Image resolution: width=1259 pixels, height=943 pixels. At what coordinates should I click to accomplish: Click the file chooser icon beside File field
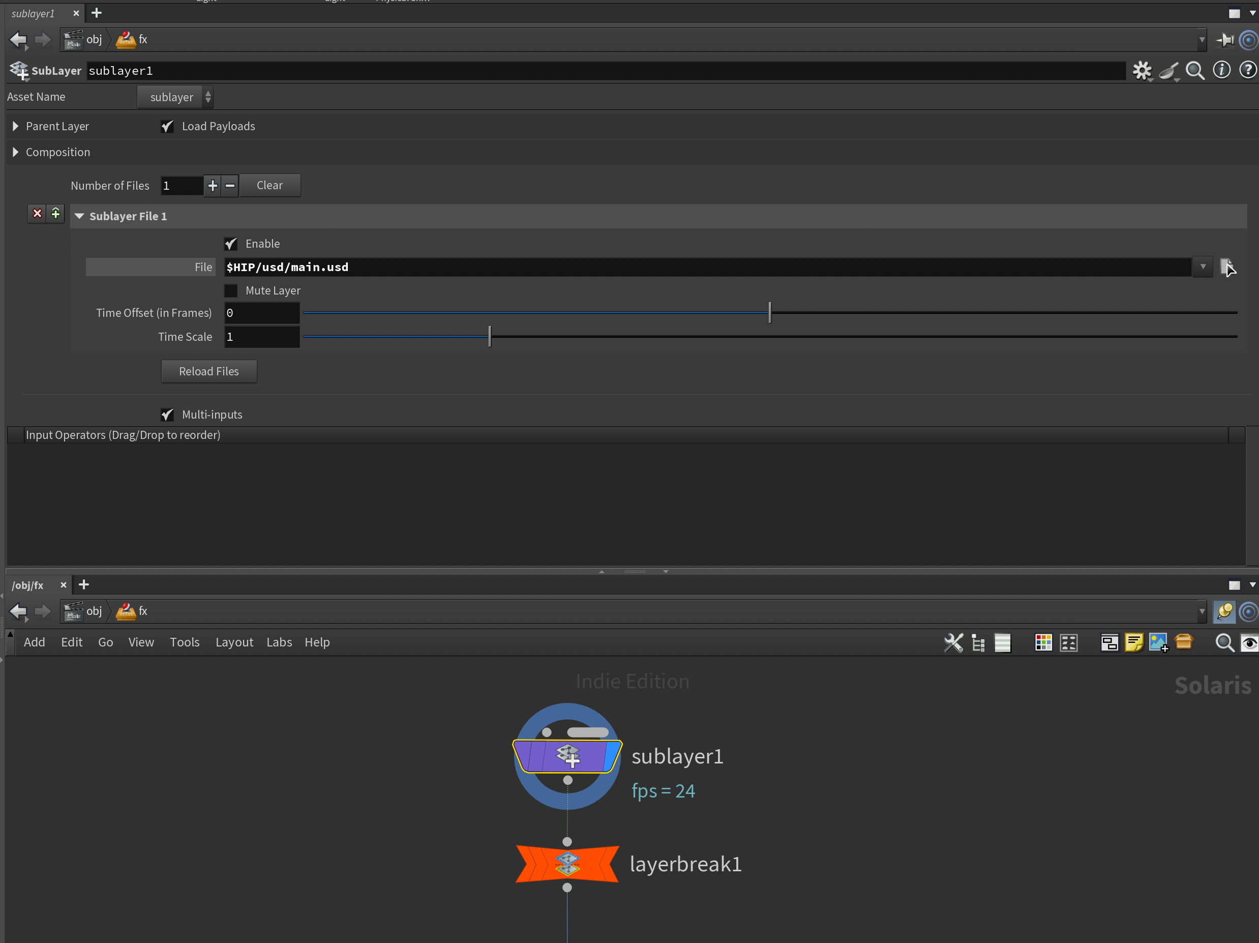click(x=1227, y=267)
